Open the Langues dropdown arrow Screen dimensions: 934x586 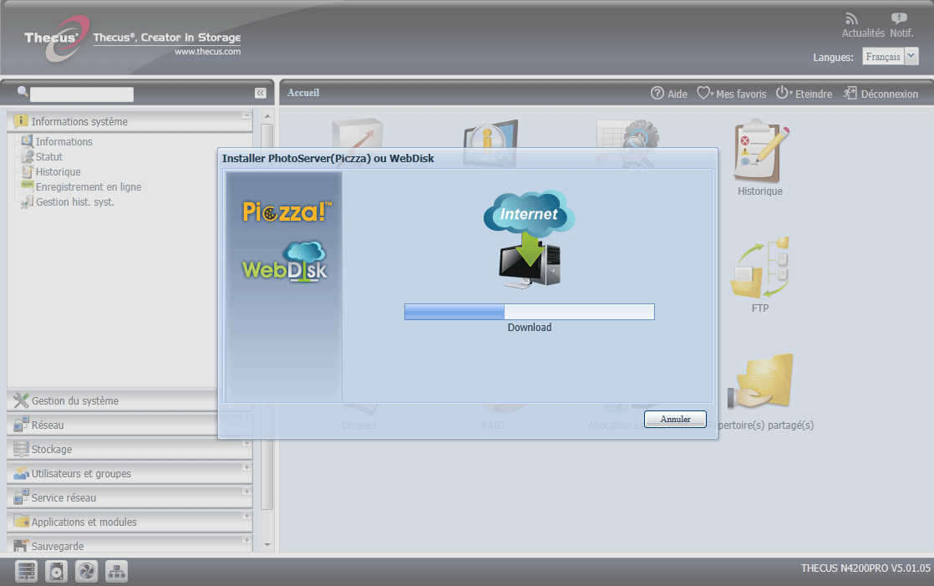[x=911, y=56]
